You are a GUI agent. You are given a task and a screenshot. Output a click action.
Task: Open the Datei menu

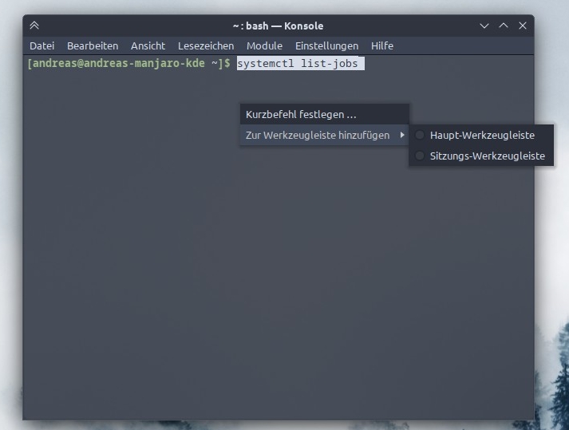(41, 45)
